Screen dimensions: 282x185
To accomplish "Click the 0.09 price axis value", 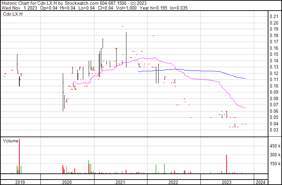I will point(274,92).
